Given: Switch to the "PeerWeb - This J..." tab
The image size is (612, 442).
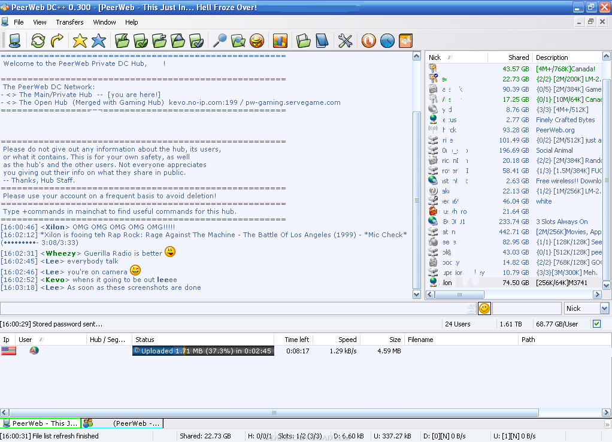Looking at the screenshot, I should (x=41, y=423).
